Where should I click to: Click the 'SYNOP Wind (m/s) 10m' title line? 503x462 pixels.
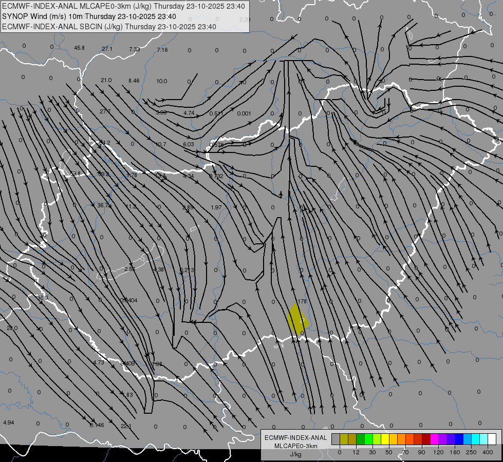[89, 16]
